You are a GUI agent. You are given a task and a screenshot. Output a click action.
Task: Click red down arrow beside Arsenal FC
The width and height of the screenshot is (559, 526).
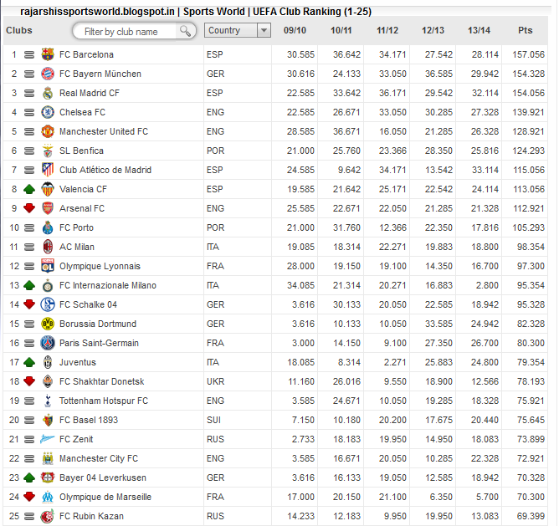pos(29,208)
